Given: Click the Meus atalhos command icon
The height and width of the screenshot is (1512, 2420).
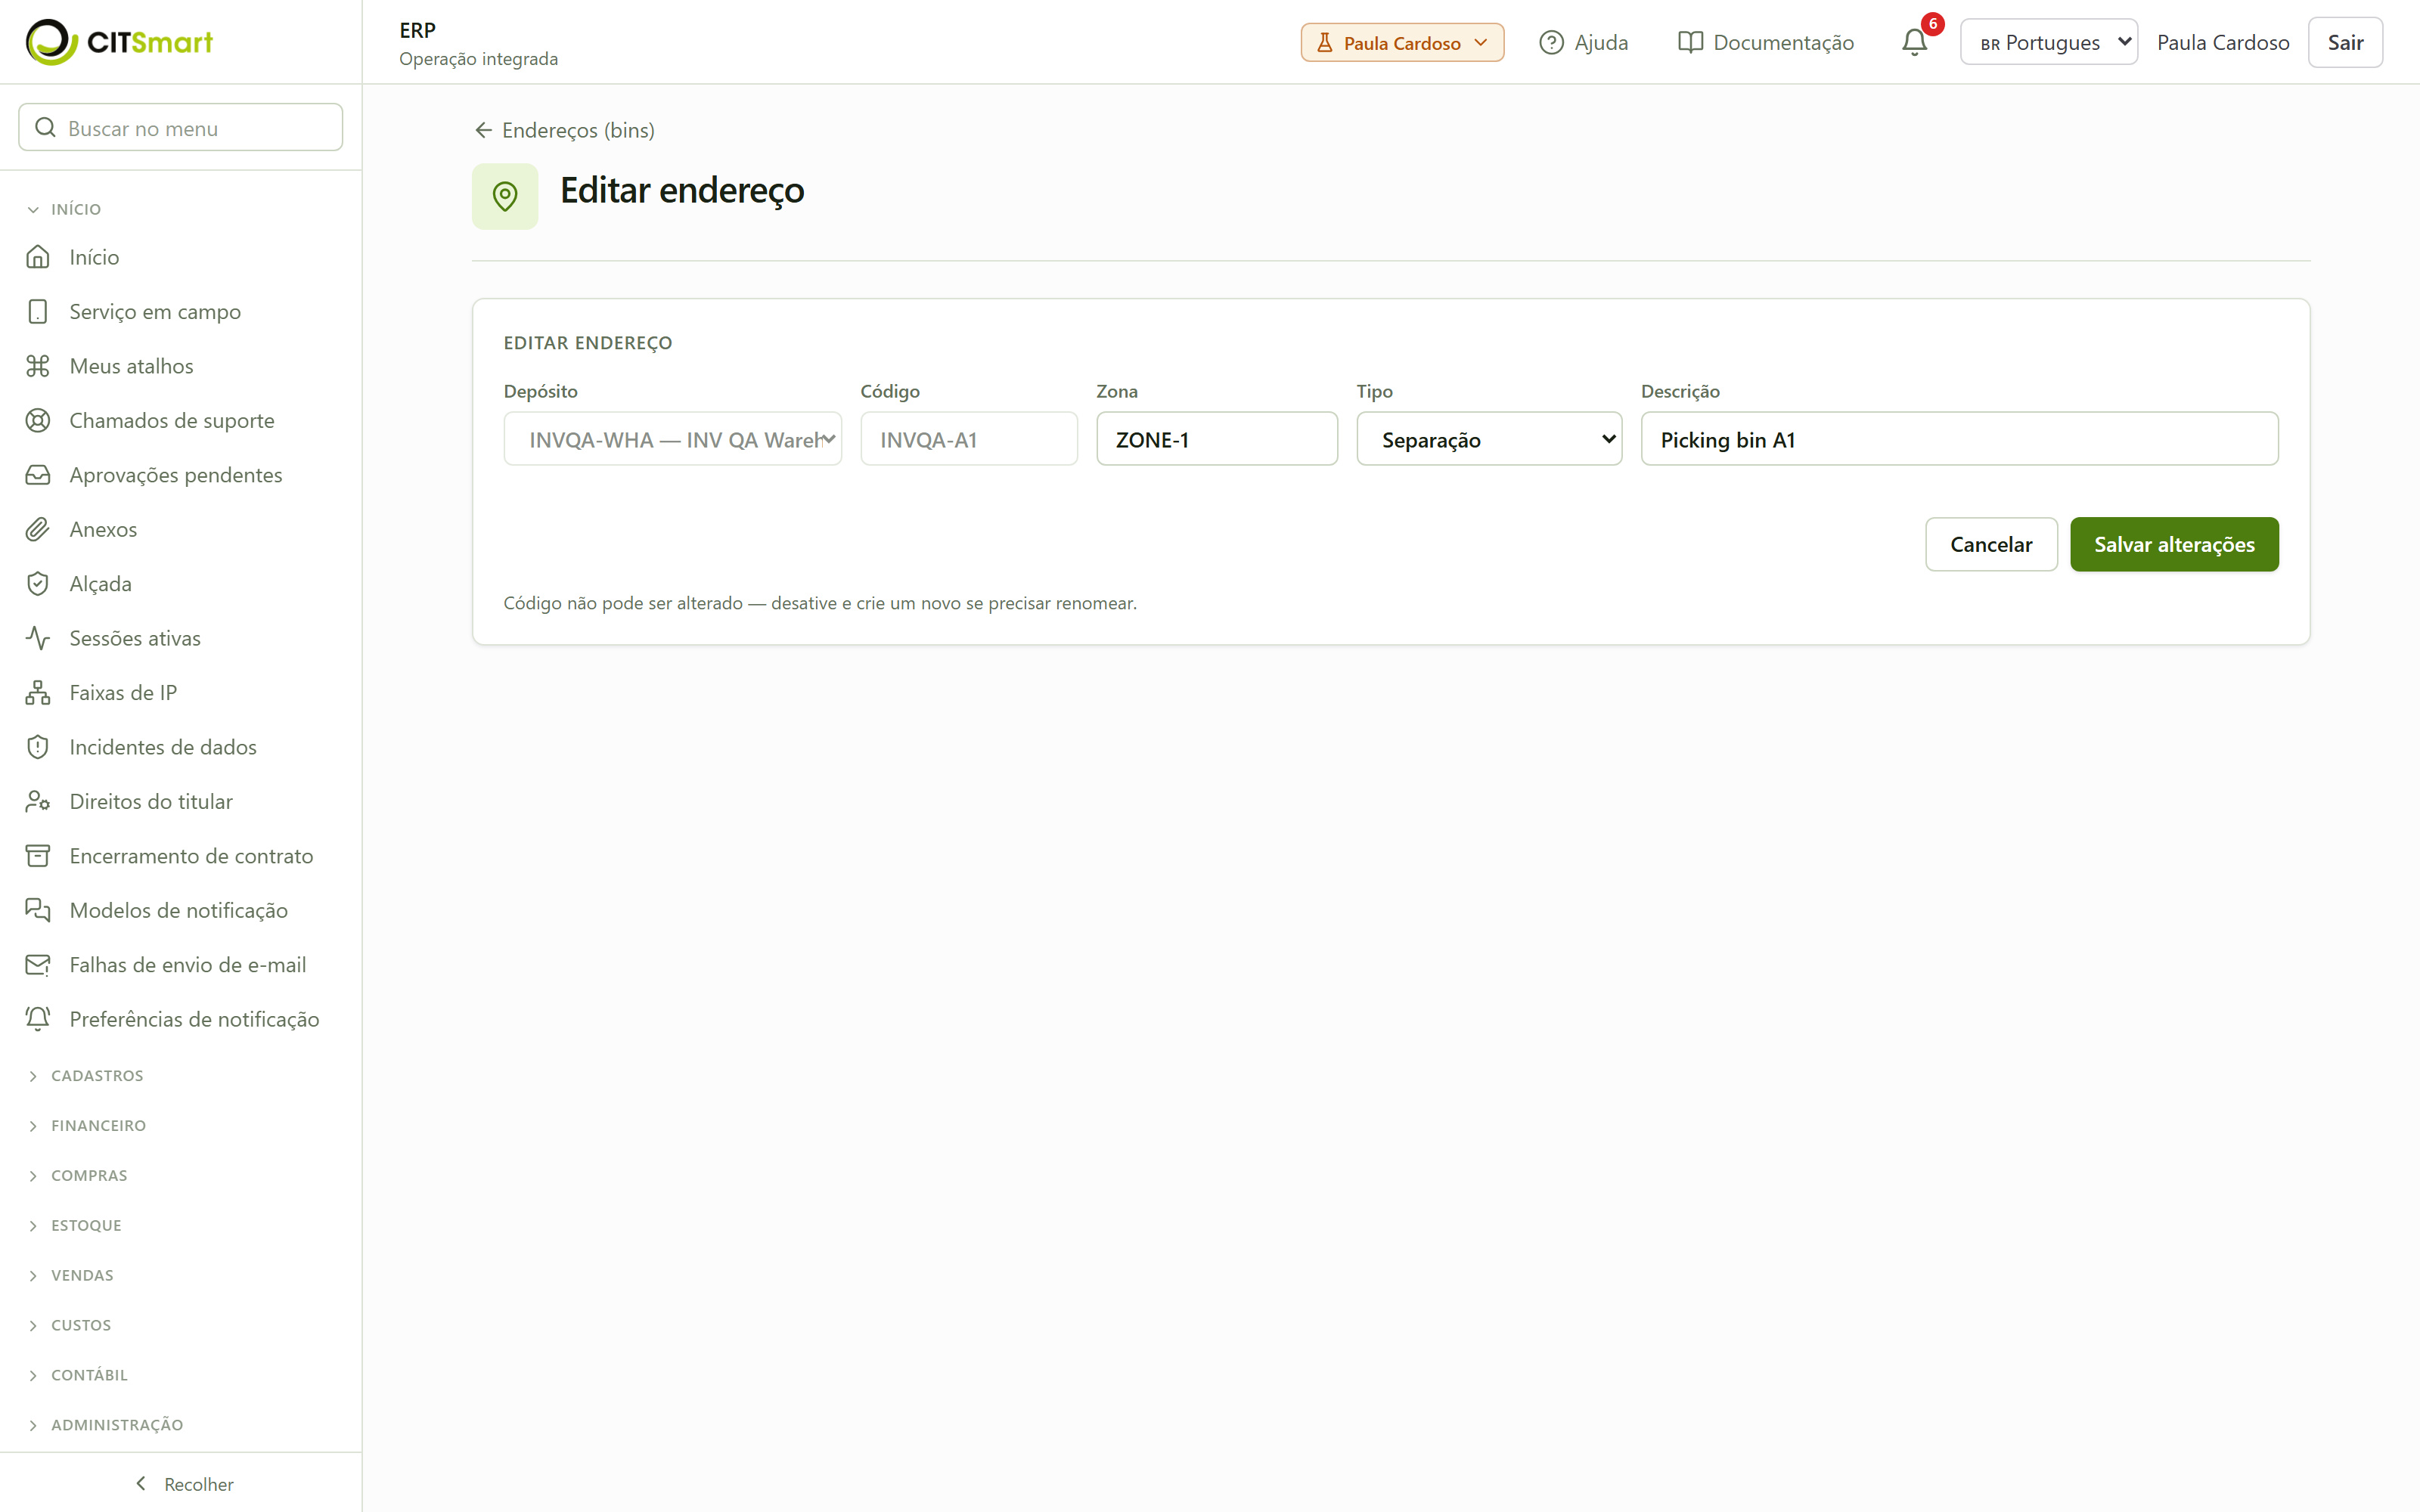Looking at the screenshot, I should click(x=38, y=366).
